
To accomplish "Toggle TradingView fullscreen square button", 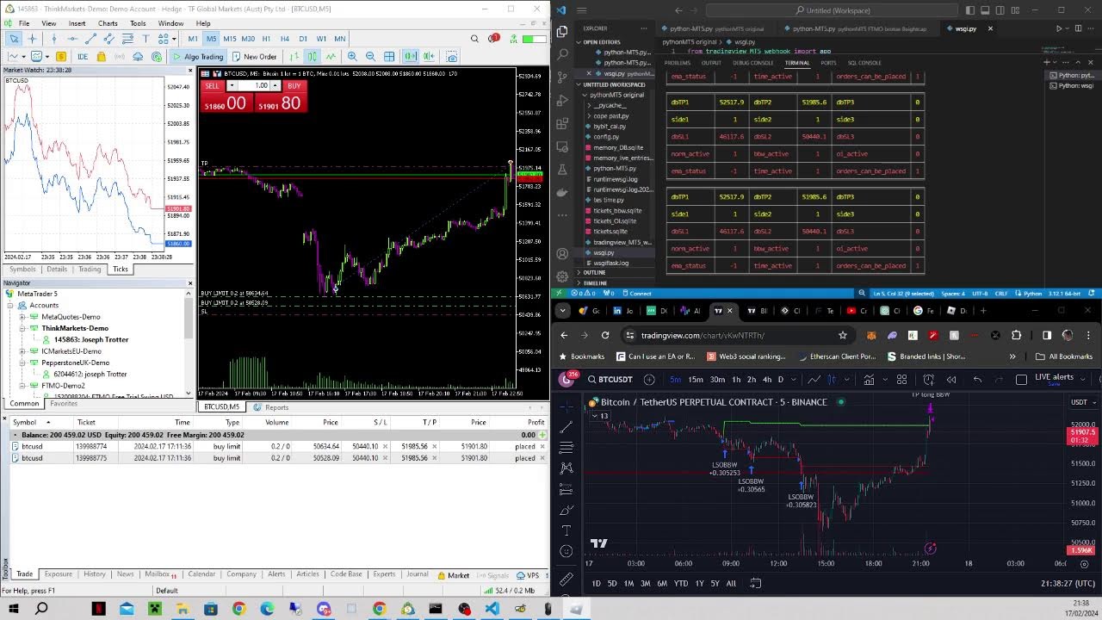I will pyautogui.click(x=1021, y=380).
